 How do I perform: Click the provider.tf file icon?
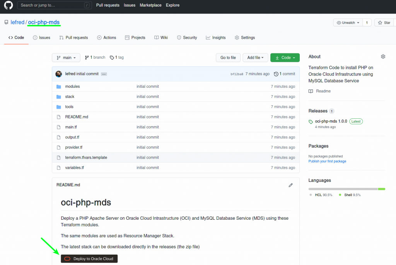(x=59, y=147)
